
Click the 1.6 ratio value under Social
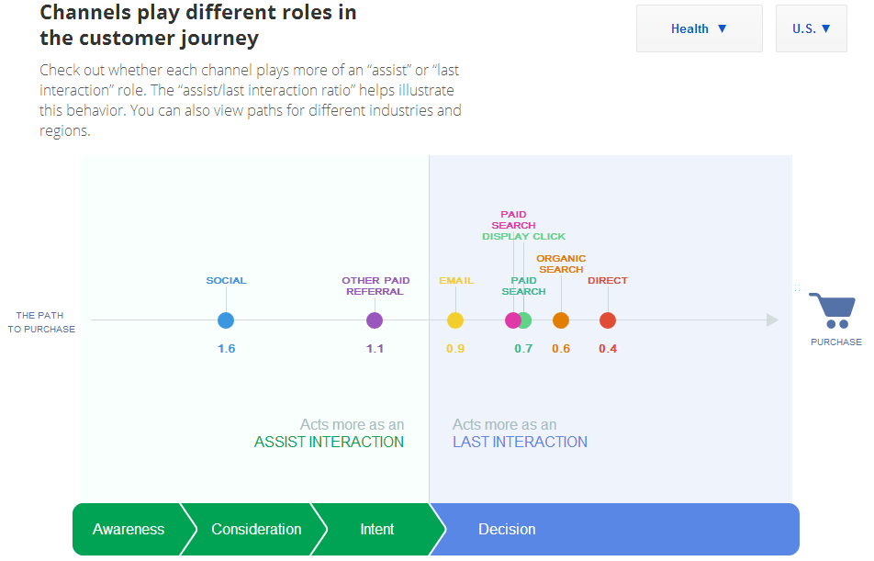tap(226, 349)
